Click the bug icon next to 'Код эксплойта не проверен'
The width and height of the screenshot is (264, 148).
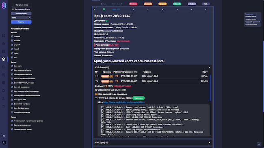coord(96,94)
